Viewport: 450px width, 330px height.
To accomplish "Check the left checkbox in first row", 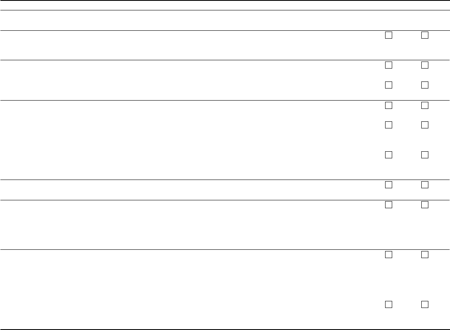I will click(388, 35).
